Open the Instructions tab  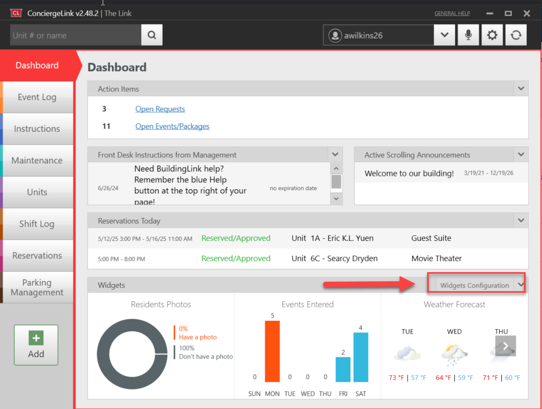click(x=37, y=129)
